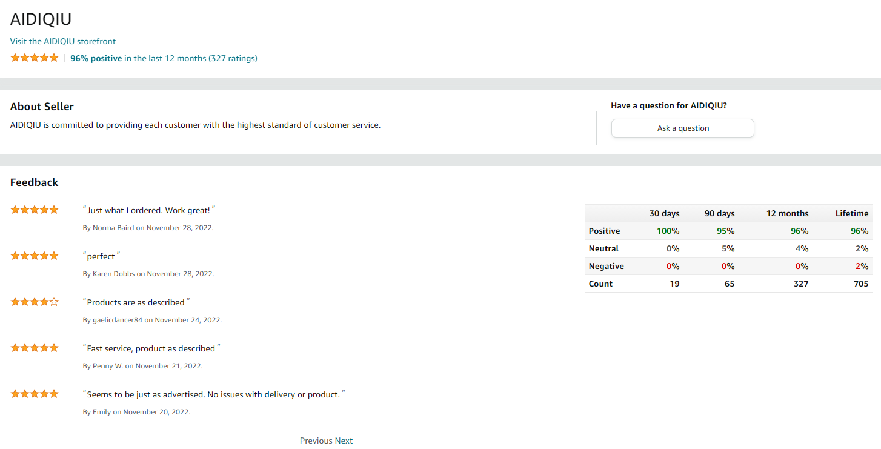Click the count value 19

674,284
